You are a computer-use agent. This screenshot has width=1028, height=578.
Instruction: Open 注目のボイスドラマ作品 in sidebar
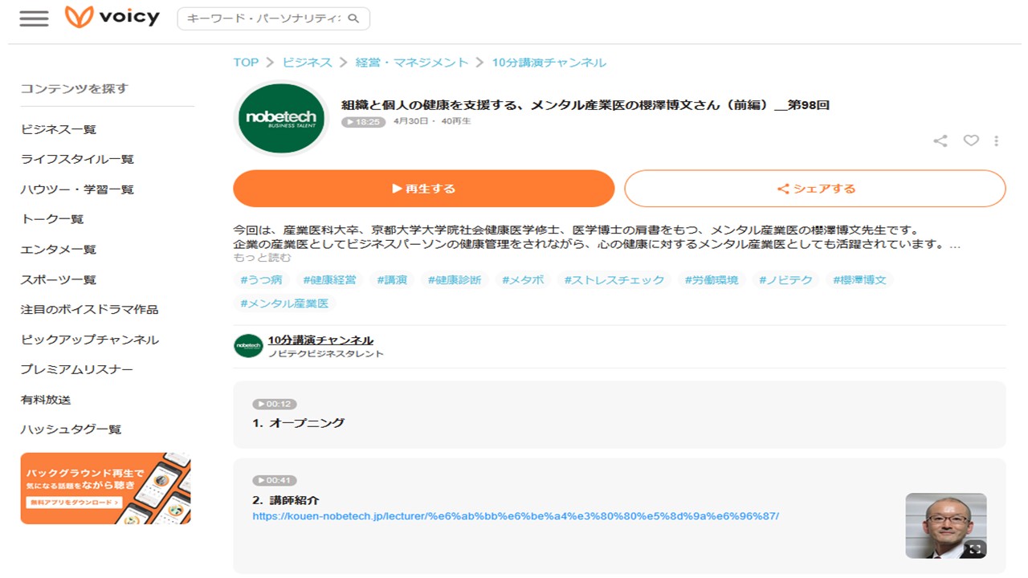tap(89, 309)
